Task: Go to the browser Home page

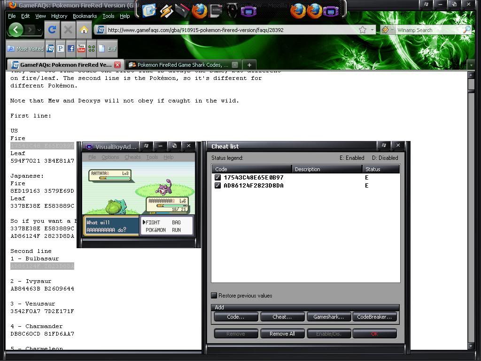Action: pos(84,30)
